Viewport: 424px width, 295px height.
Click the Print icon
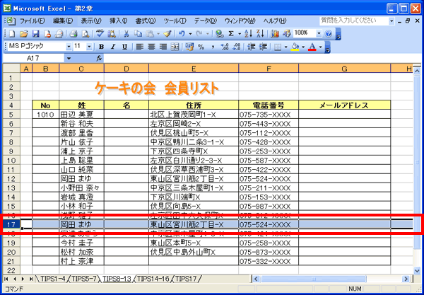tap(73, 33)
